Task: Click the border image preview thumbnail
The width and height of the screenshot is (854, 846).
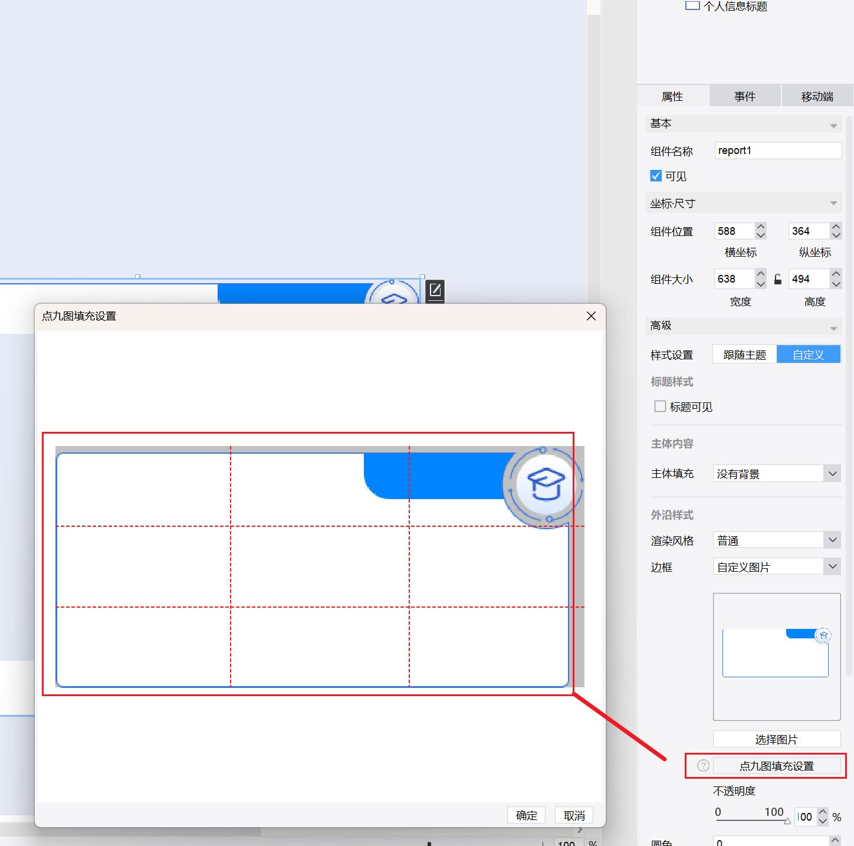Action: coord(777,657)
